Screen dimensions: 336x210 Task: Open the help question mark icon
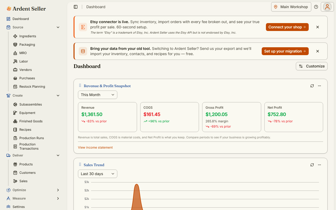(x=316, y=7)
